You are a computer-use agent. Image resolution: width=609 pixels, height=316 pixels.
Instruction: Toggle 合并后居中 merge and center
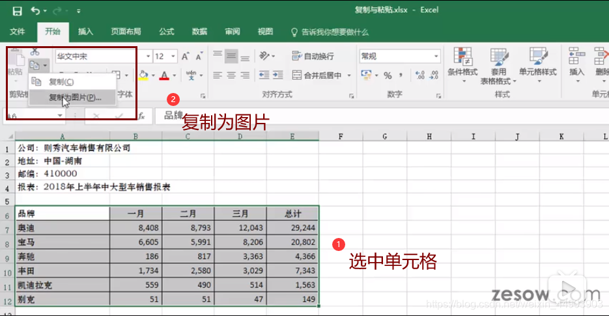(317, 75)
